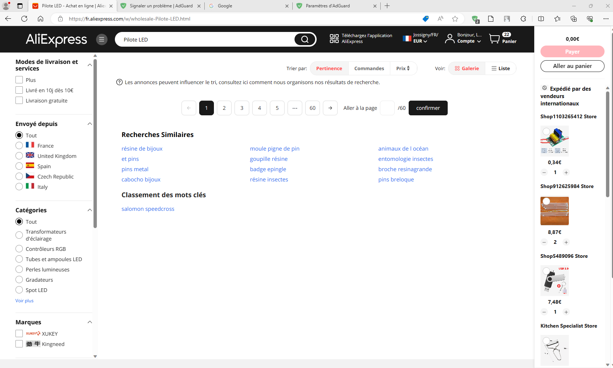Click the shopping tag icon in the address bar

(x=426, y=19)
